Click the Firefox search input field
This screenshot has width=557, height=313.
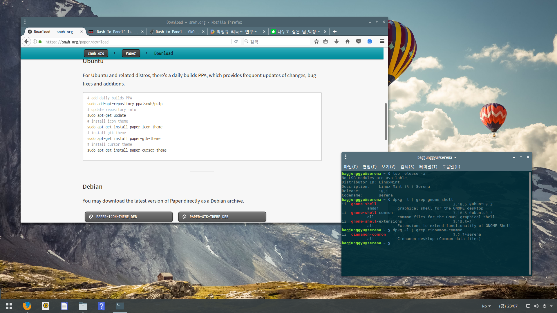[277, 41]
